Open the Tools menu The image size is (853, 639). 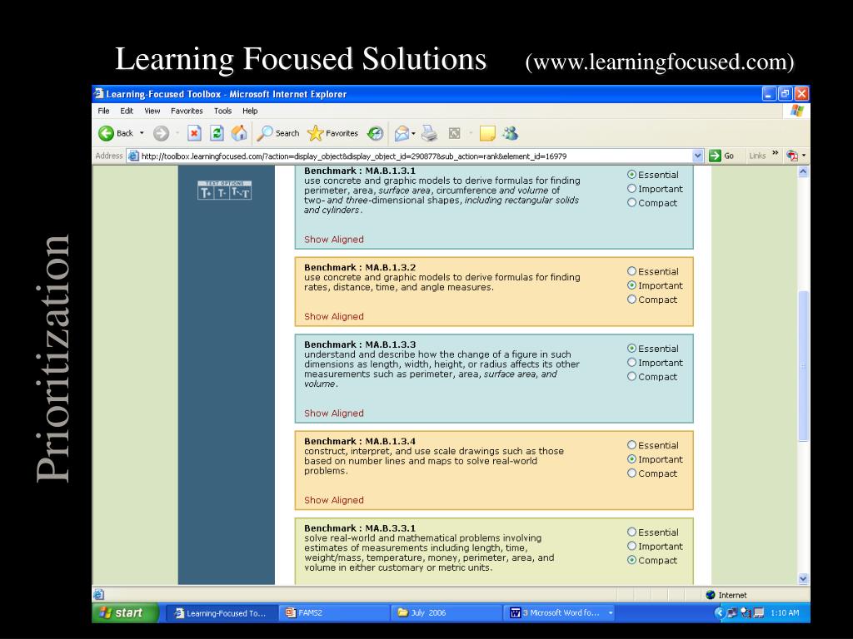(x=222, y=111)
